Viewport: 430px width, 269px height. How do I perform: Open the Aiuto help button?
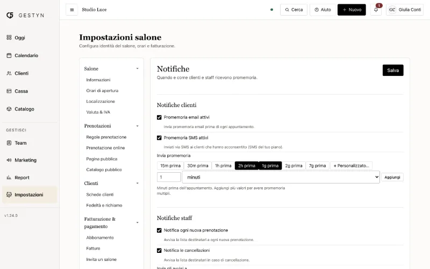pos(322,10)
